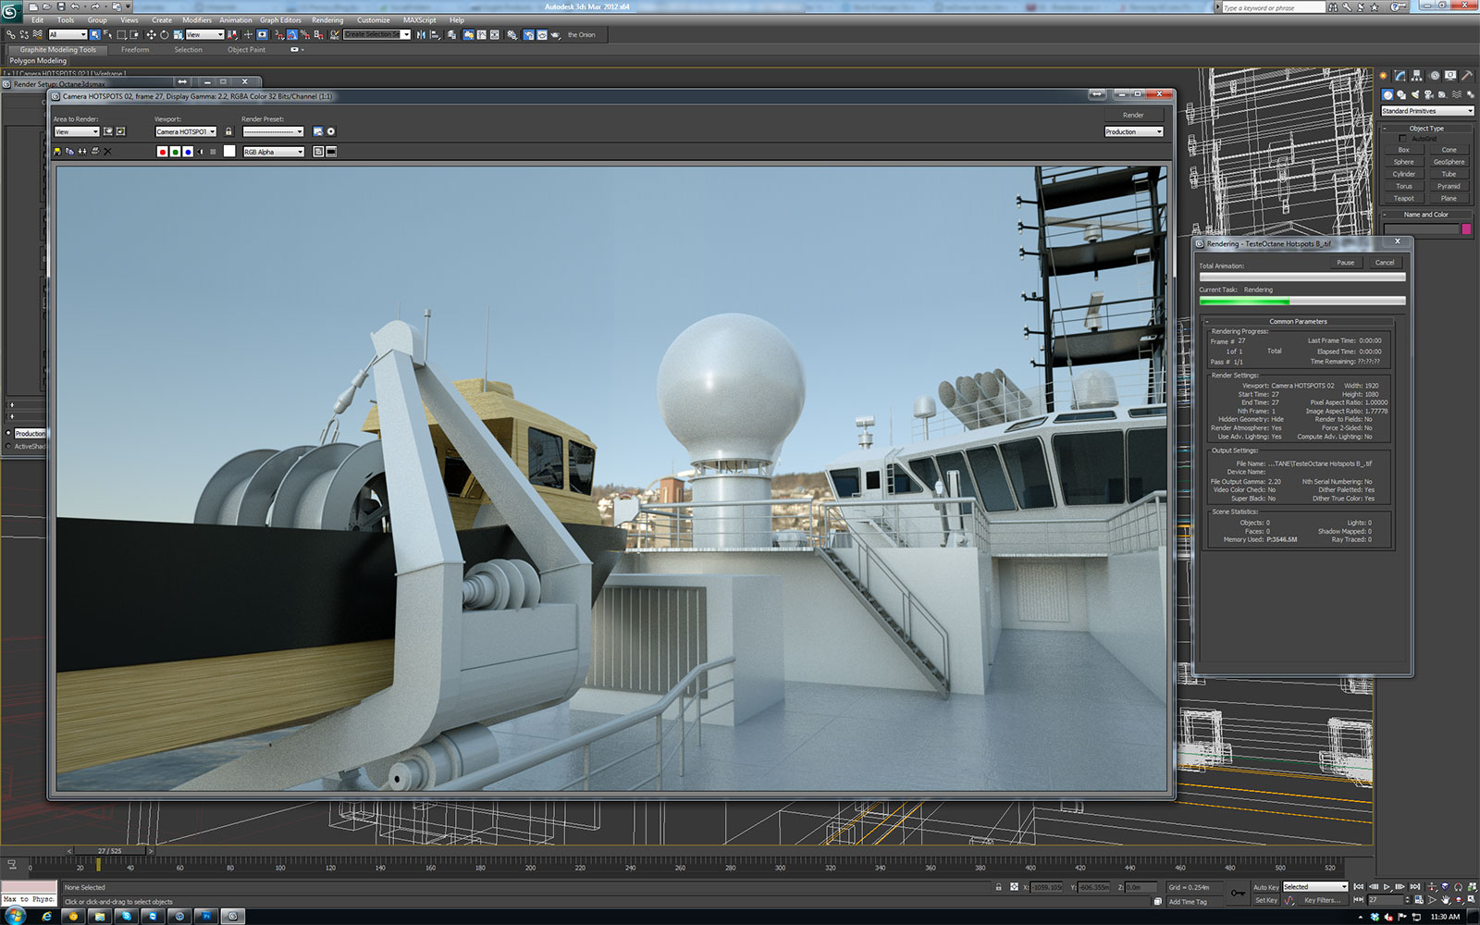This screenshot has height=925, width=1480.
Task: Cancel the current rendering
Action: pyautogui.click(x=1385, y=263)
